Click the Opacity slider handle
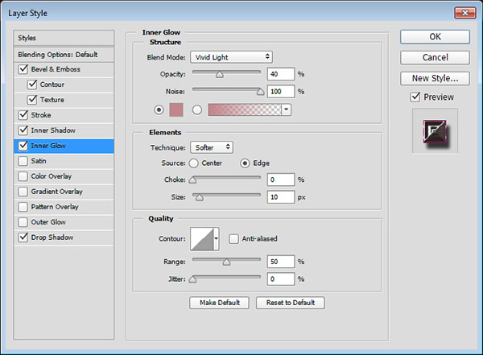The image size is (483, 355). coord(218,73)
